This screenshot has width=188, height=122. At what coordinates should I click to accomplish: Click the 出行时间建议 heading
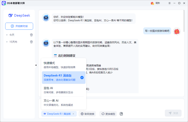coord(67,56)
